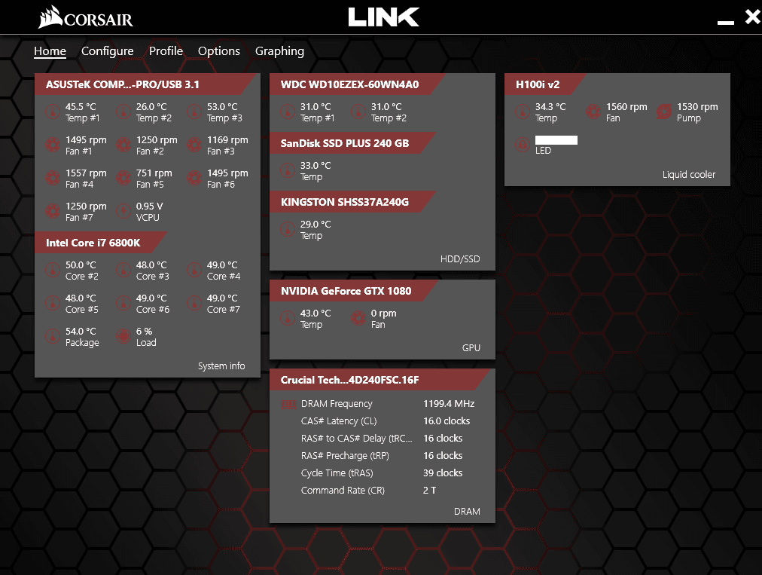Image resolution: width=762 pixels, height=575 pixels.
Task: Click the VCPU voltage icon
Action: (x=123, y=211)
